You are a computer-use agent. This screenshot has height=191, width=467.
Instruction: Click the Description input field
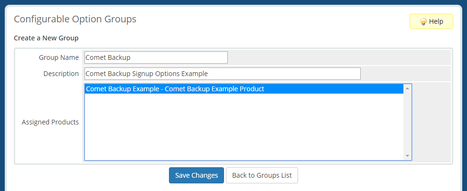[x=223, y=74]
